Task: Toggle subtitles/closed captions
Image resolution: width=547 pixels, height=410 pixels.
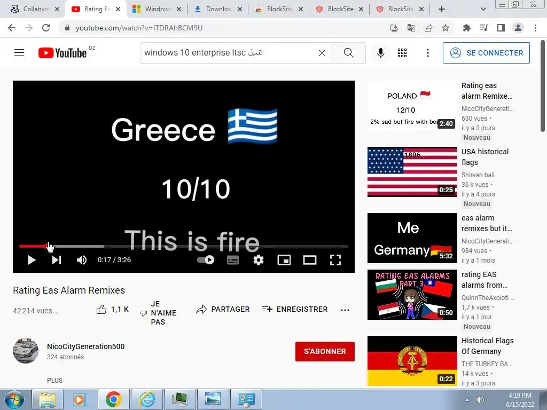Action: 233,260
